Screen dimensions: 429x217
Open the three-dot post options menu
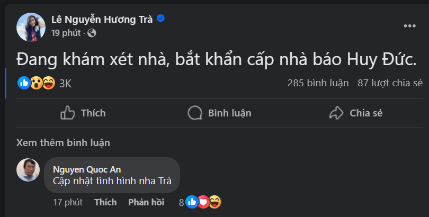tap(409, 25)
